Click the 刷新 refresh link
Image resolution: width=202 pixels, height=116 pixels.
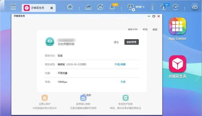click(89, 95)
